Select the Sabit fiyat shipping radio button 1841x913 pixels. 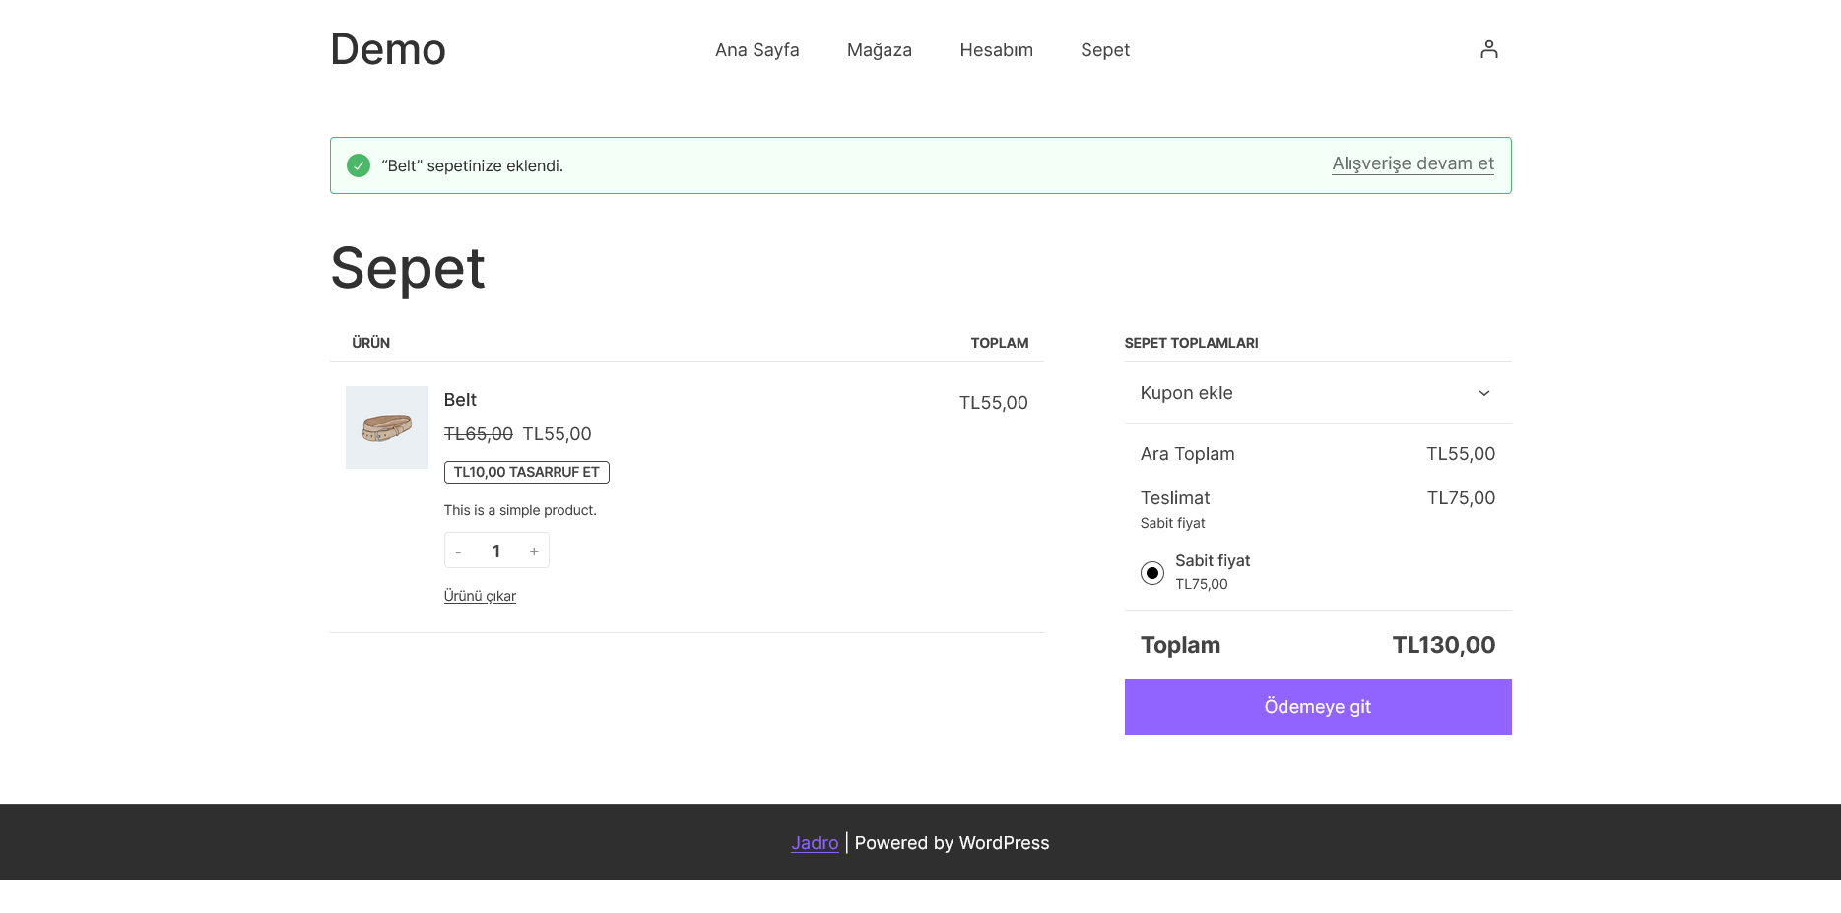[1152, 573]
